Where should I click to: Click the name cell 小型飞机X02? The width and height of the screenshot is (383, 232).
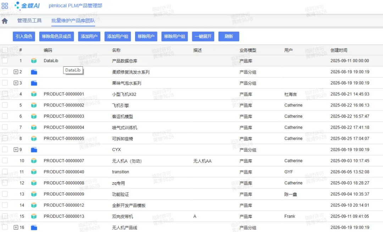(124, 94)
